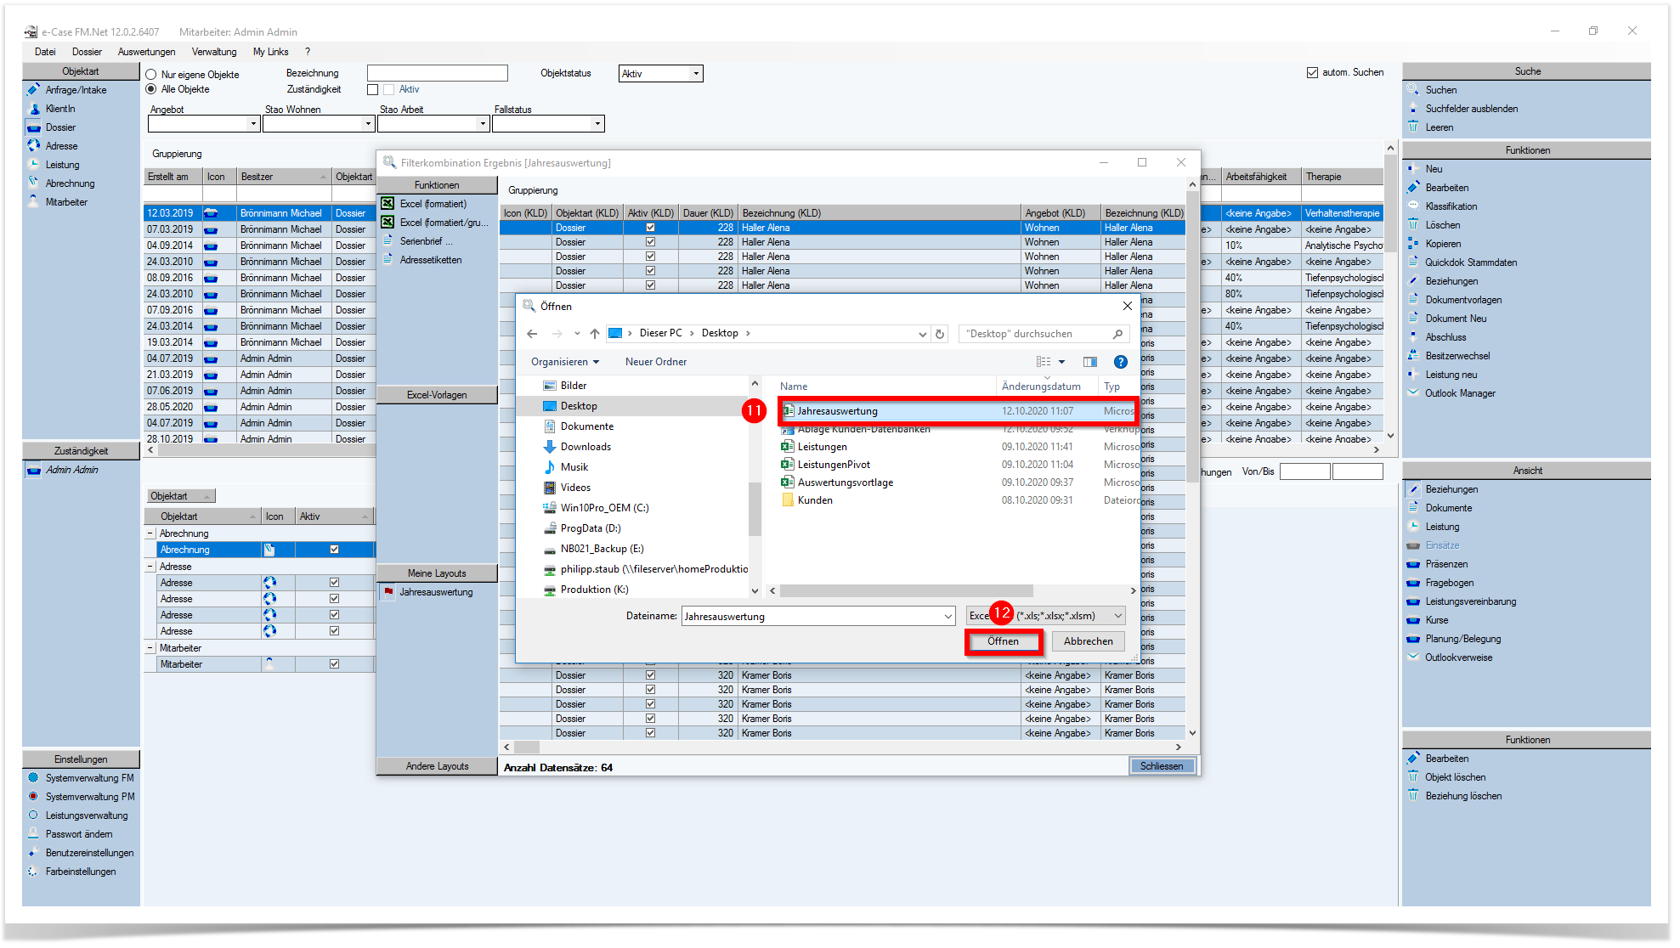Click the Adressetiketten icon

coord(387,259)
